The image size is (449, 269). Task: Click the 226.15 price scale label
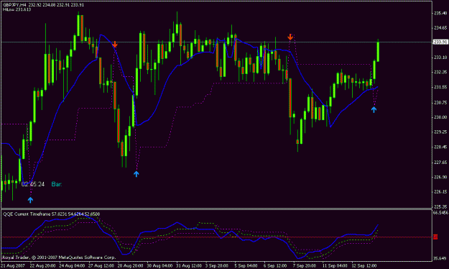440,191
